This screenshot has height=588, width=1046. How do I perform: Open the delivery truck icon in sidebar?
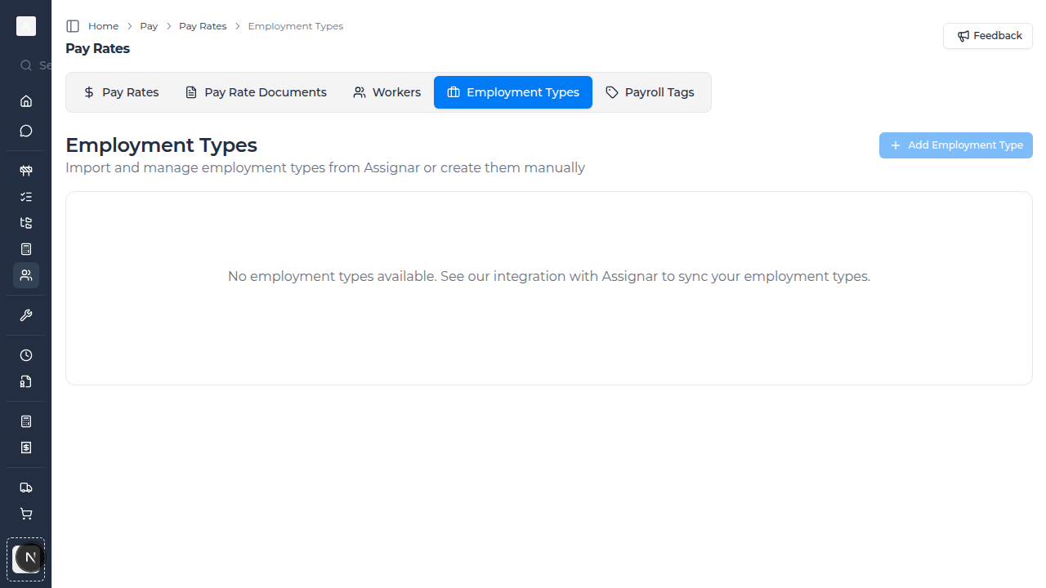(25, 488)
